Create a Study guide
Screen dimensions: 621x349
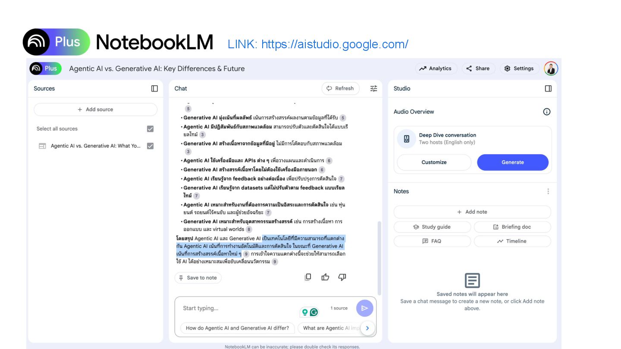[432, 227]
